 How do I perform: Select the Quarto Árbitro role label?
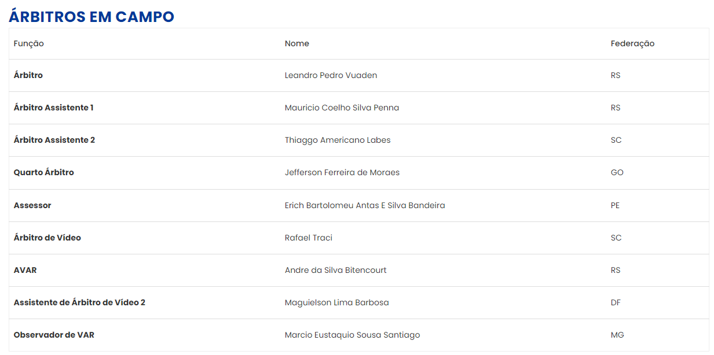point(44,173)
